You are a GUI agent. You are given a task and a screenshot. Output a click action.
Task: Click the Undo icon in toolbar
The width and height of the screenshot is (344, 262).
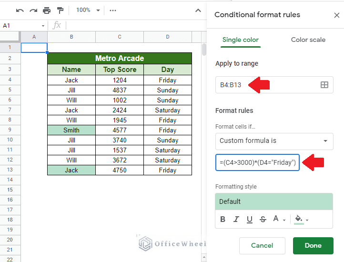[20, 10]
